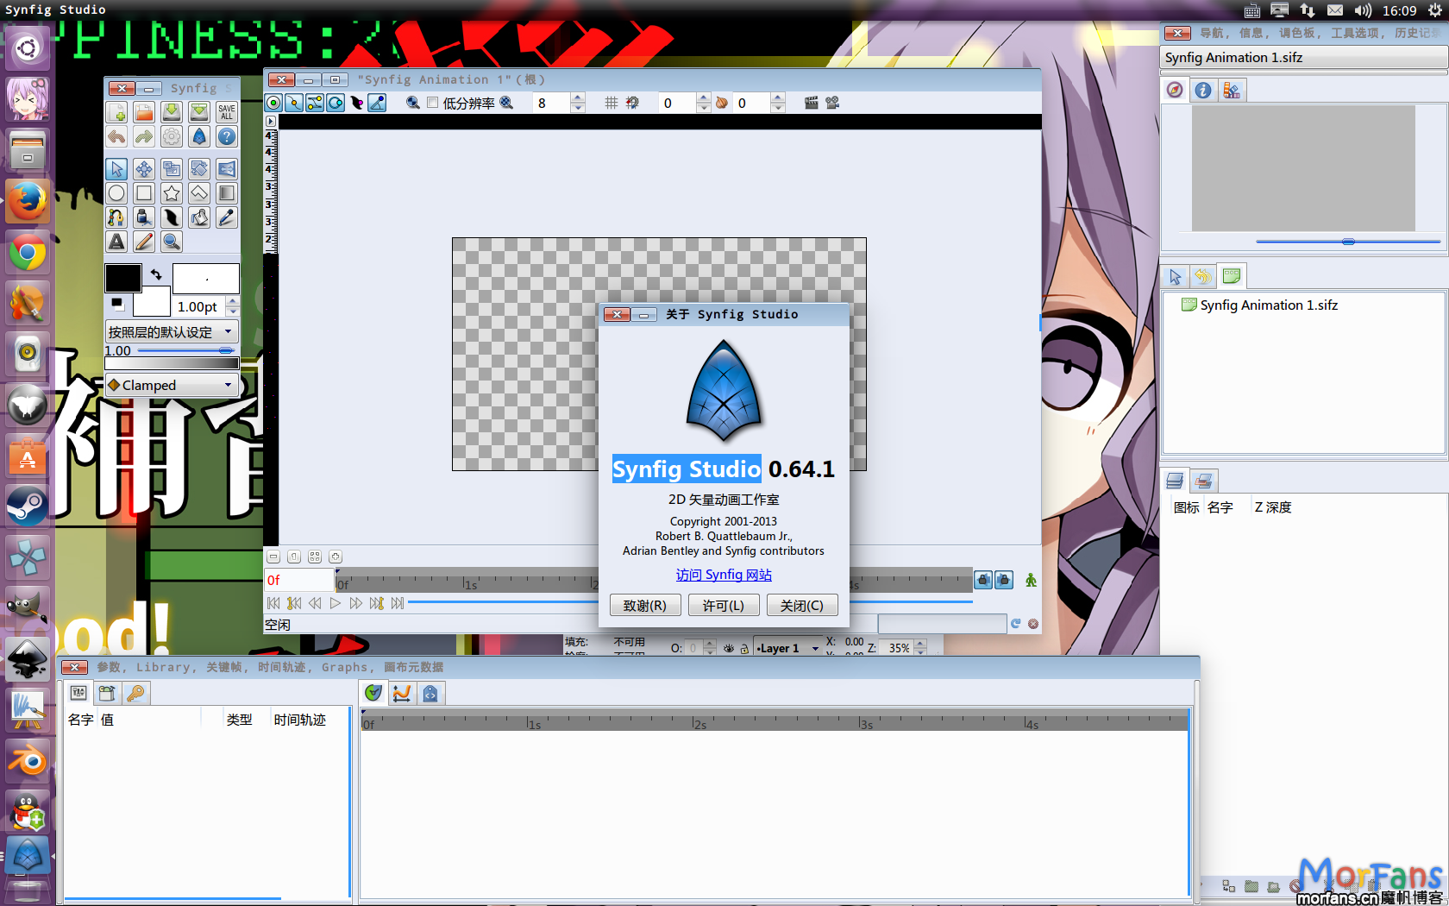Select the Zoom magnifier tool
This screenshot has width=1449, height=906.
[172, 242]
